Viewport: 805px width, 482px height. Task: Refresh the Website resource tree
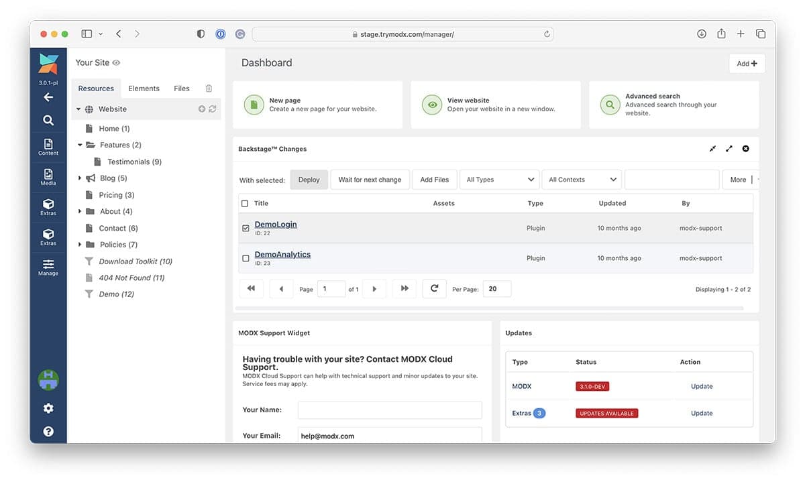pyautogui.click(x=213, y=109)
